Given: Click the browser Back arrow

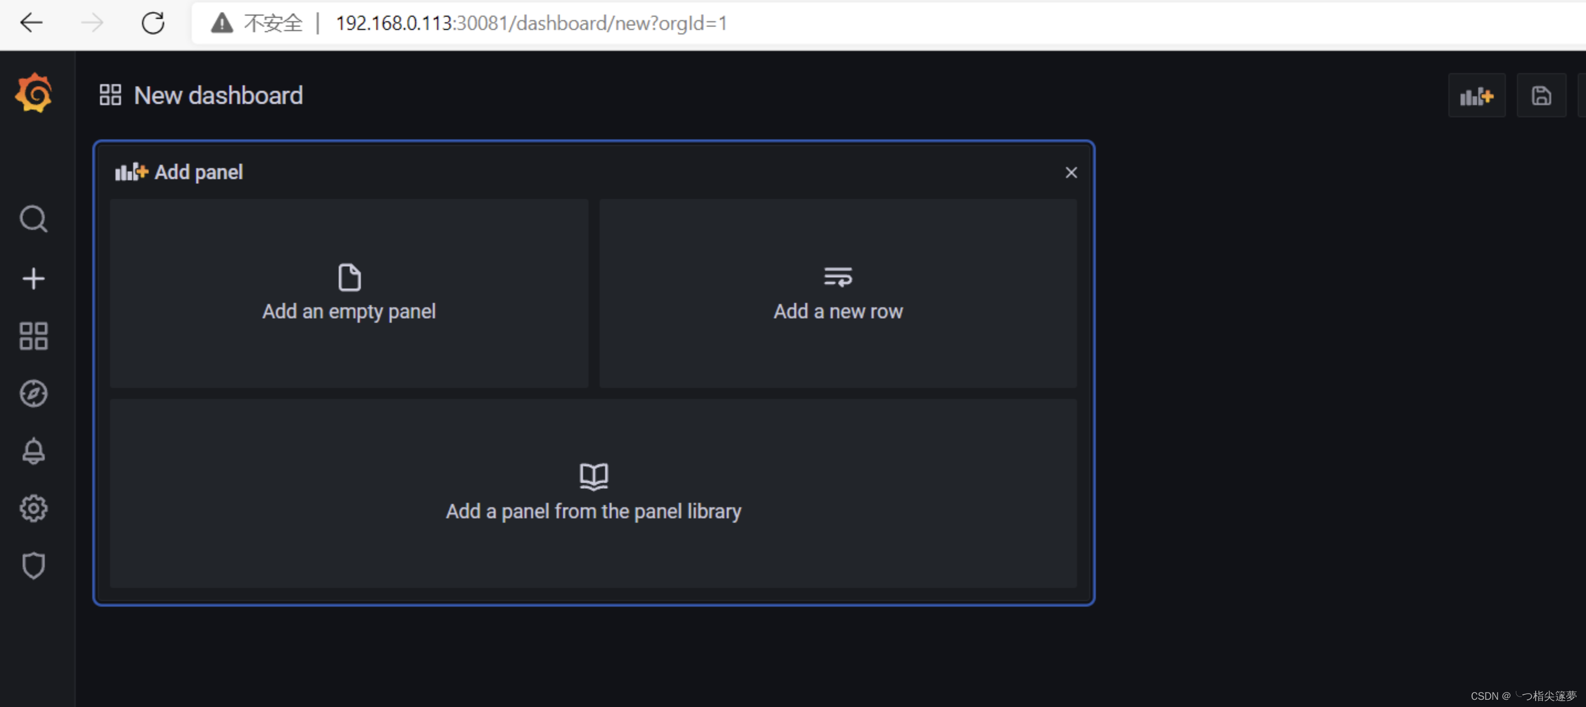Looking at the screenshot, I should pos(31,23).
